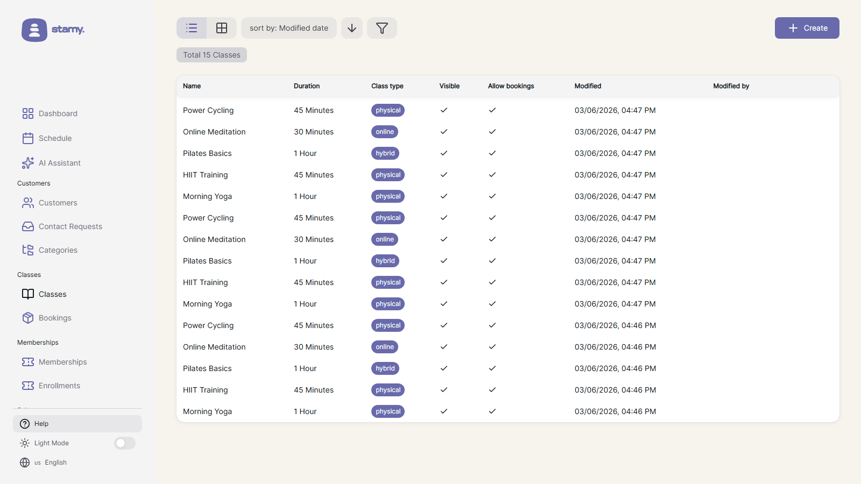Screen dimensions: 861x484
Task: Go to Dashboard in sidebar
Action: pyautogui.click(x=58, y=113)
